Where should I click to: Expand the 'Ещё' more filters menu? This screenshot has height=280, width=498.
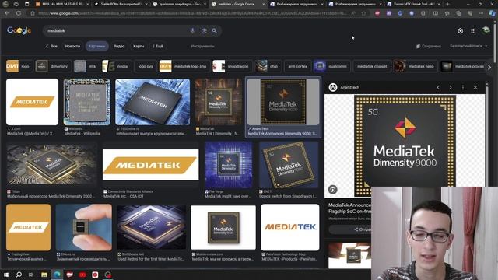[x=158, y=47]
